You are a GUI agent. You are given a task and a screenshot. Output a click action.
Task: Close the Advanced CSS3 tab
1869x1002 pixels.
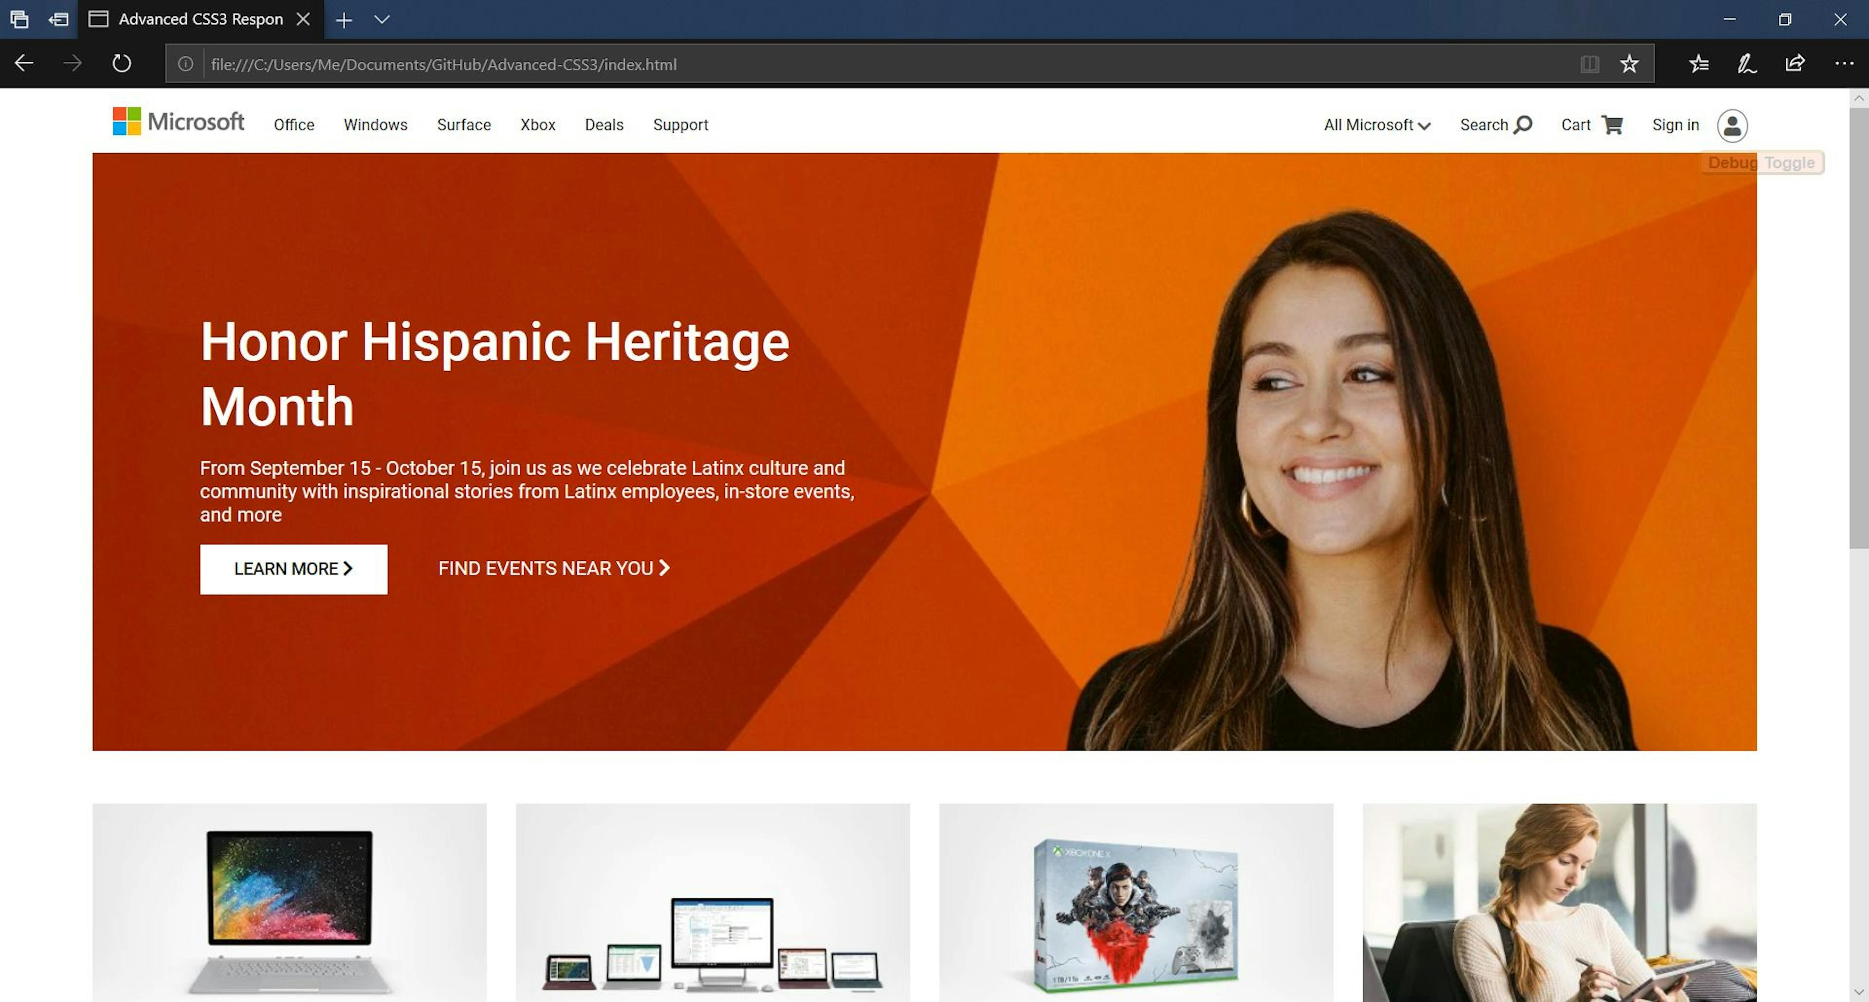[303, 19]
